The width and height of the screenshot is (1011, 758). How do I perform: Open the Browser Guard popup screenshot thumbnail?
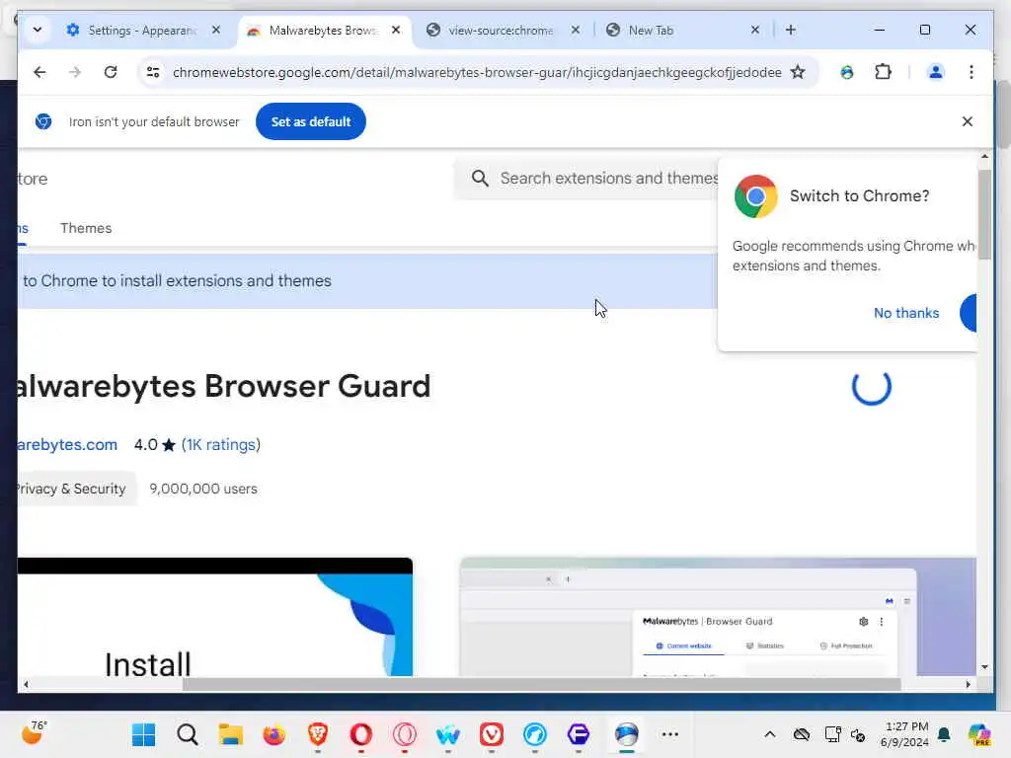[719, 617]
